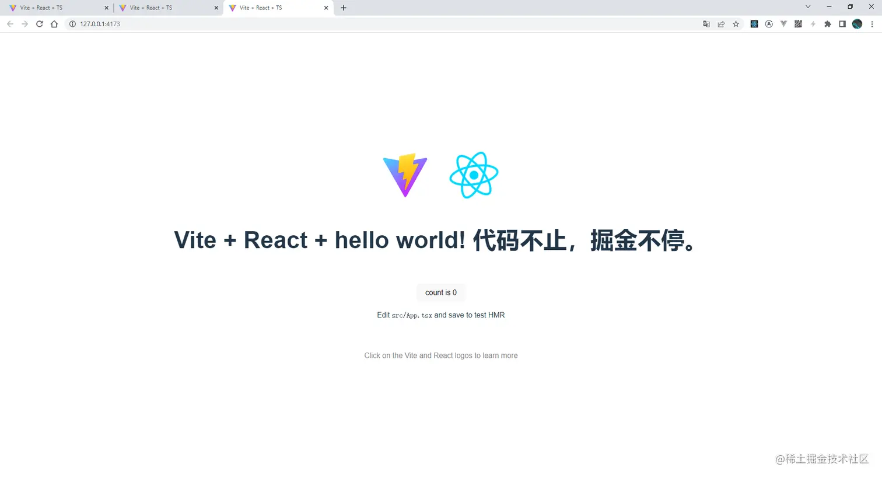Viewport: 882px width, 478px height.
Task: Open the Extensions puzzle piece menu
Action: tap(827, 24)
